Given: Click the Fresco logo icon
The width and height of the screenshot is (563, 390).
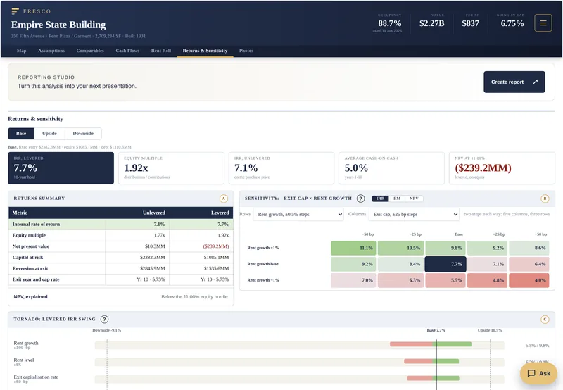Looking at the screenshot, I should [15, 11].
